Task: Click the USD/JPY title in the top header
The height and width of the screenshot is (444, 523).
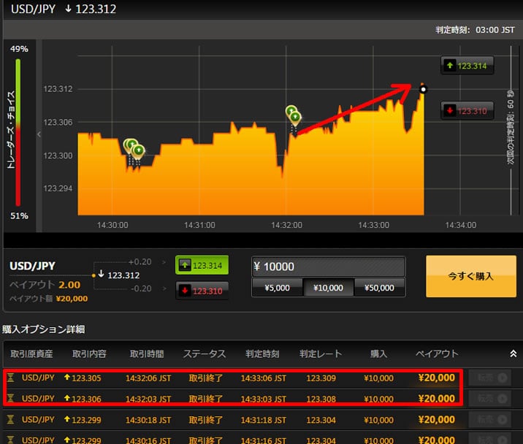Action: pos(33,9)
